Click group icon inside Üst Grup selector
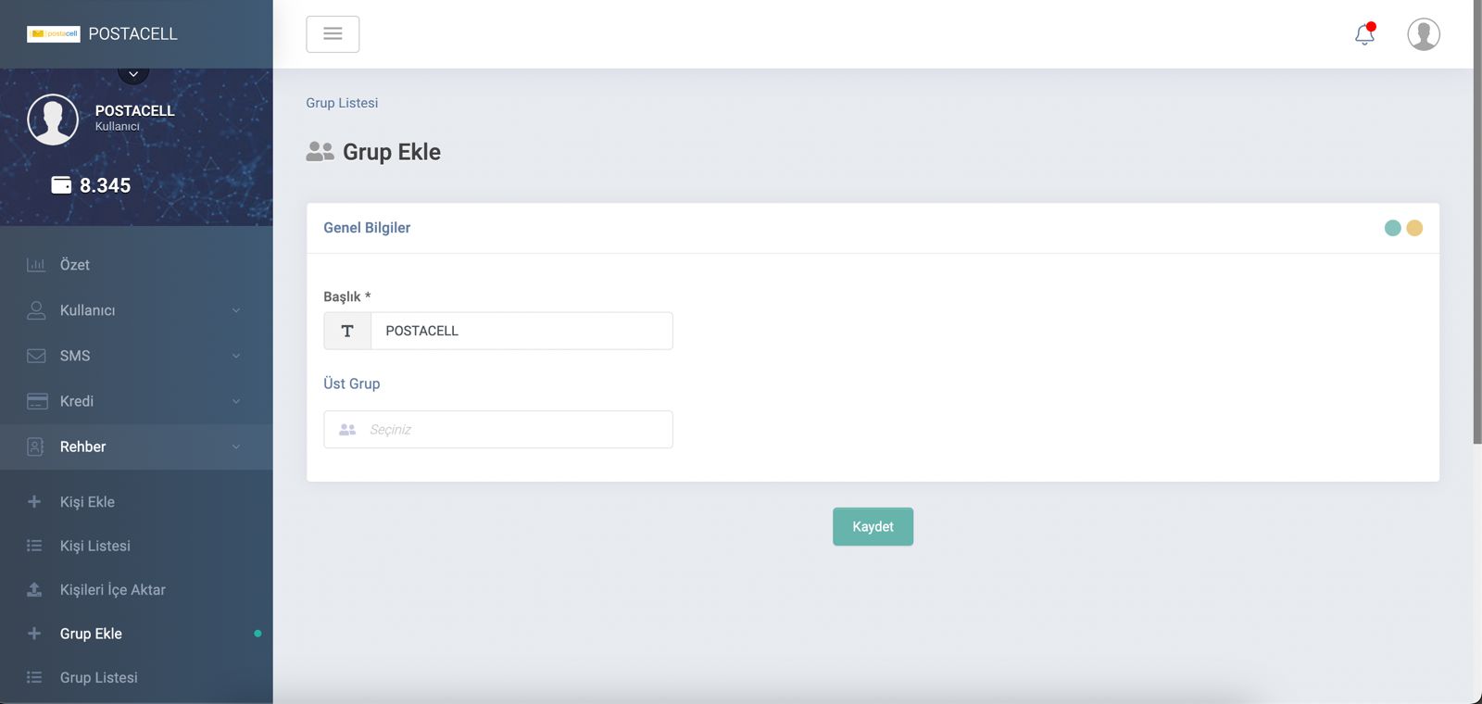Viewport: 1482px width, 704px height. pyautogui.click(x=347, y=430)
